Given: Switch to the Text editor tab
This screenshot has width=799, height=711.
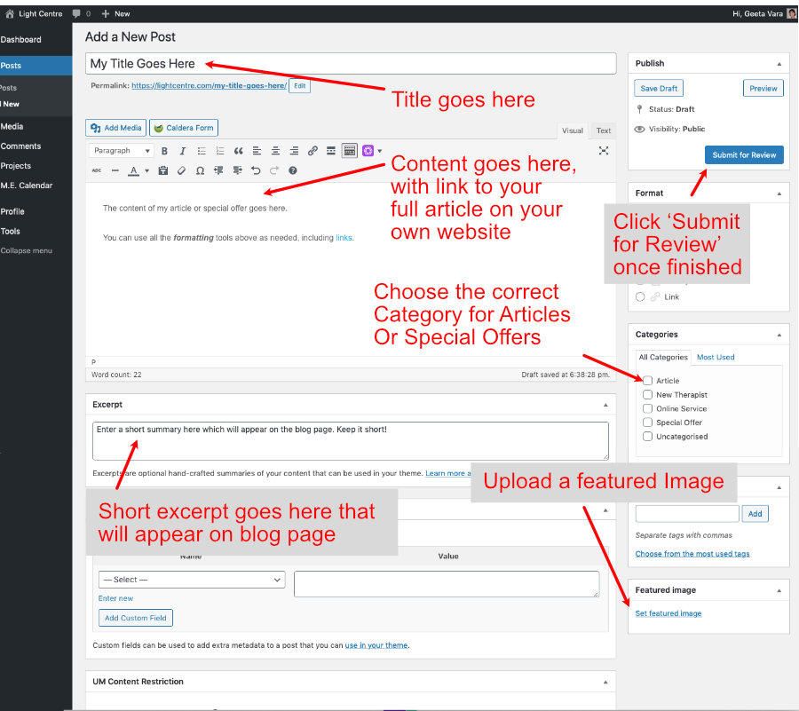Looking at the screenshot, I should click(603, 130).
